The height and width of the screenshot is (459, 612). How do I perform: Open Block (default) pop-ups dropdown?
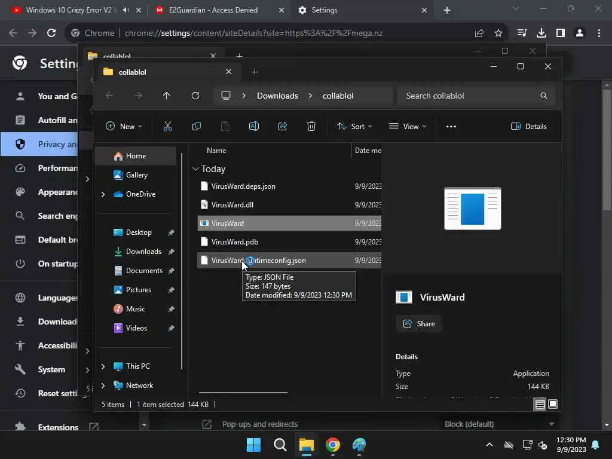pos(500,424)
